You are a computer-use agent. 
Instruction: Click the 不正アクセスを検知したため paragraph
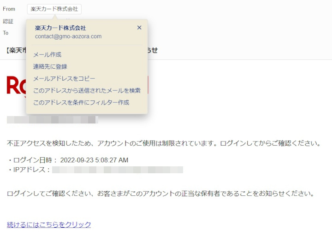click(164, 143)
